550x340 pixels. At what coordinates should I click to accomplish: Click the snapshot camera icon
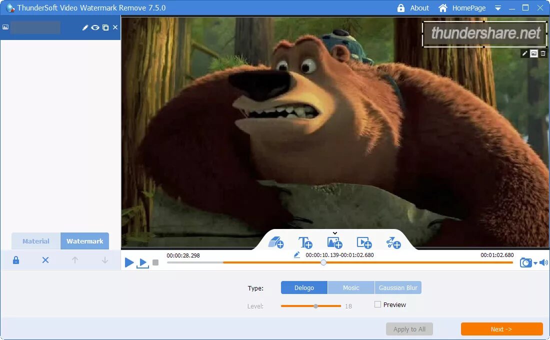(525, 262)
